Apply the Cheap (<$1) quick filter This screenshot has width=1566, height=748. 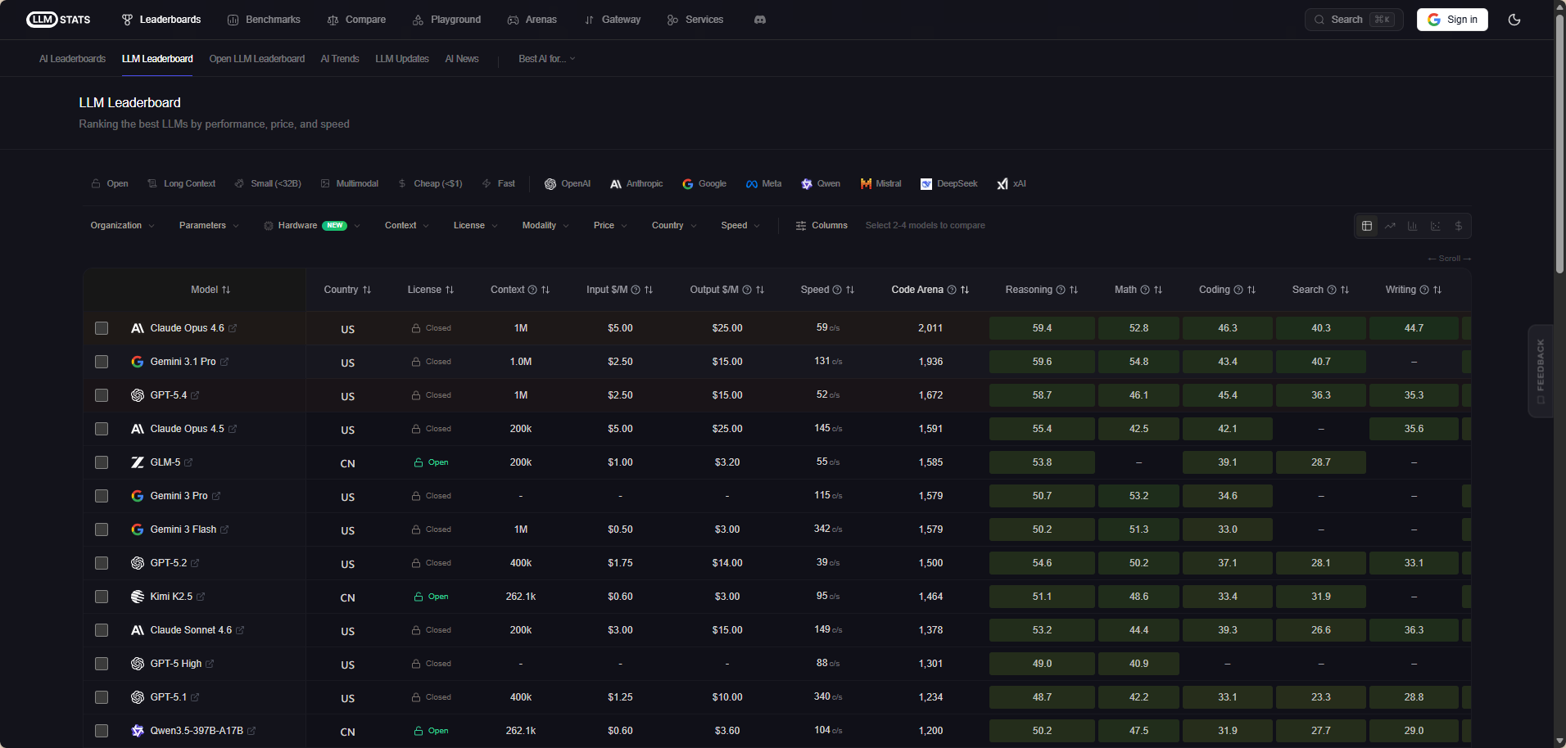coord(430,183)
